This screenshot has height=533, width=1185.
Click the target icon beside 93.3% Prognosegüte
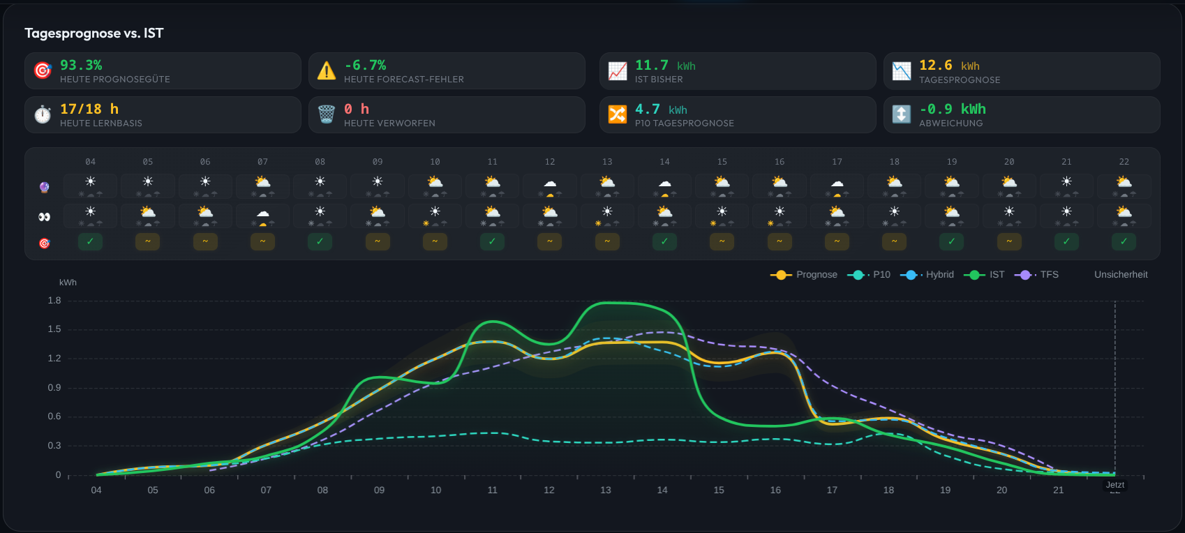click(43, 70)
